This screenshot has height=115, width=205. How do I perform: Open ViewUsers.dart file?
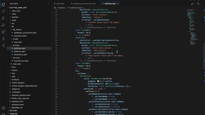20,55
